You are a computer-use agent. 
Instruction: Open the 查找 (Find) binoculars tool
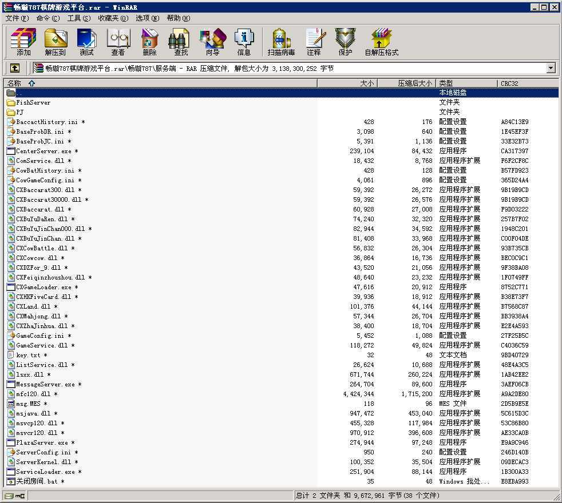tap(181, 42)
